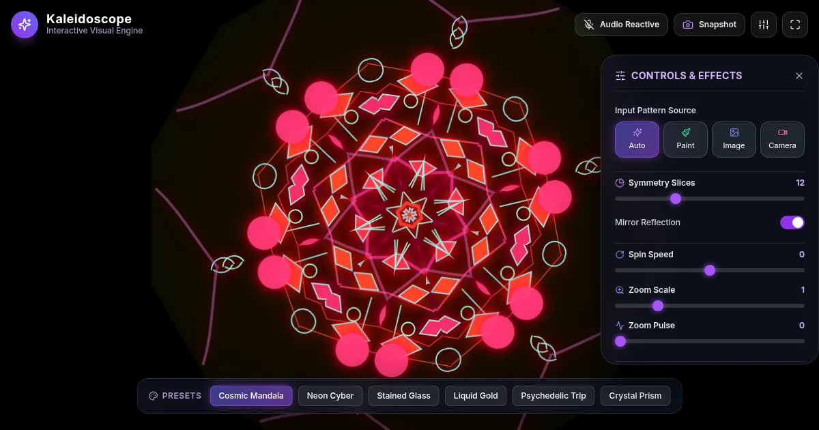Image resolution: width=819 pixels, height=430 pixels.
Task: Enable Audio Reactive mode
Action: [621, 25]
